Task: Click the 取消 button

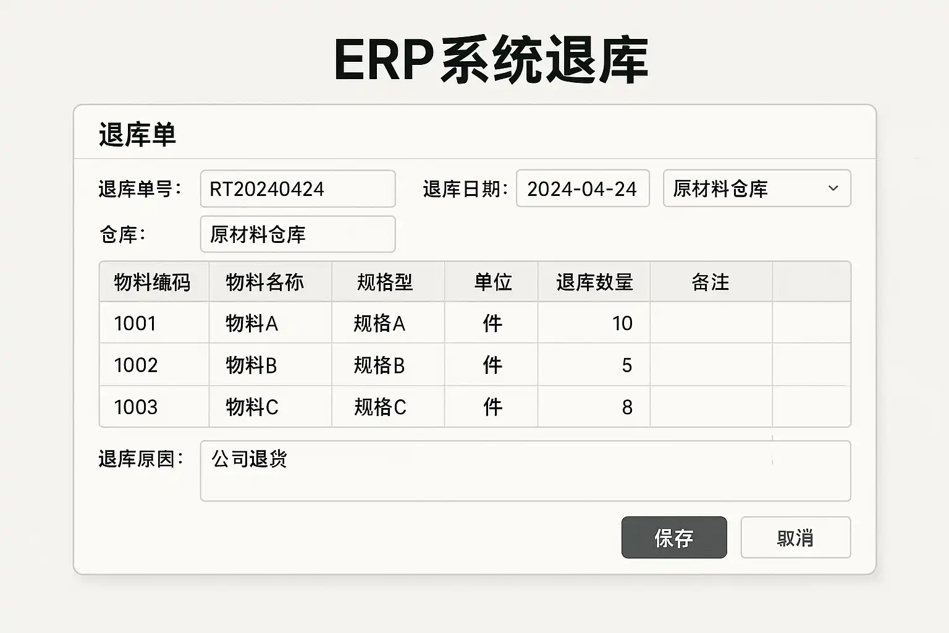Action: pyautogui.click(x=796, y=537)
